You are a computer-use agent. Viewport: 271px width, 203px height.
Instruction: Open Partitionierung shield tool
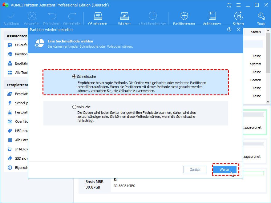184,18
